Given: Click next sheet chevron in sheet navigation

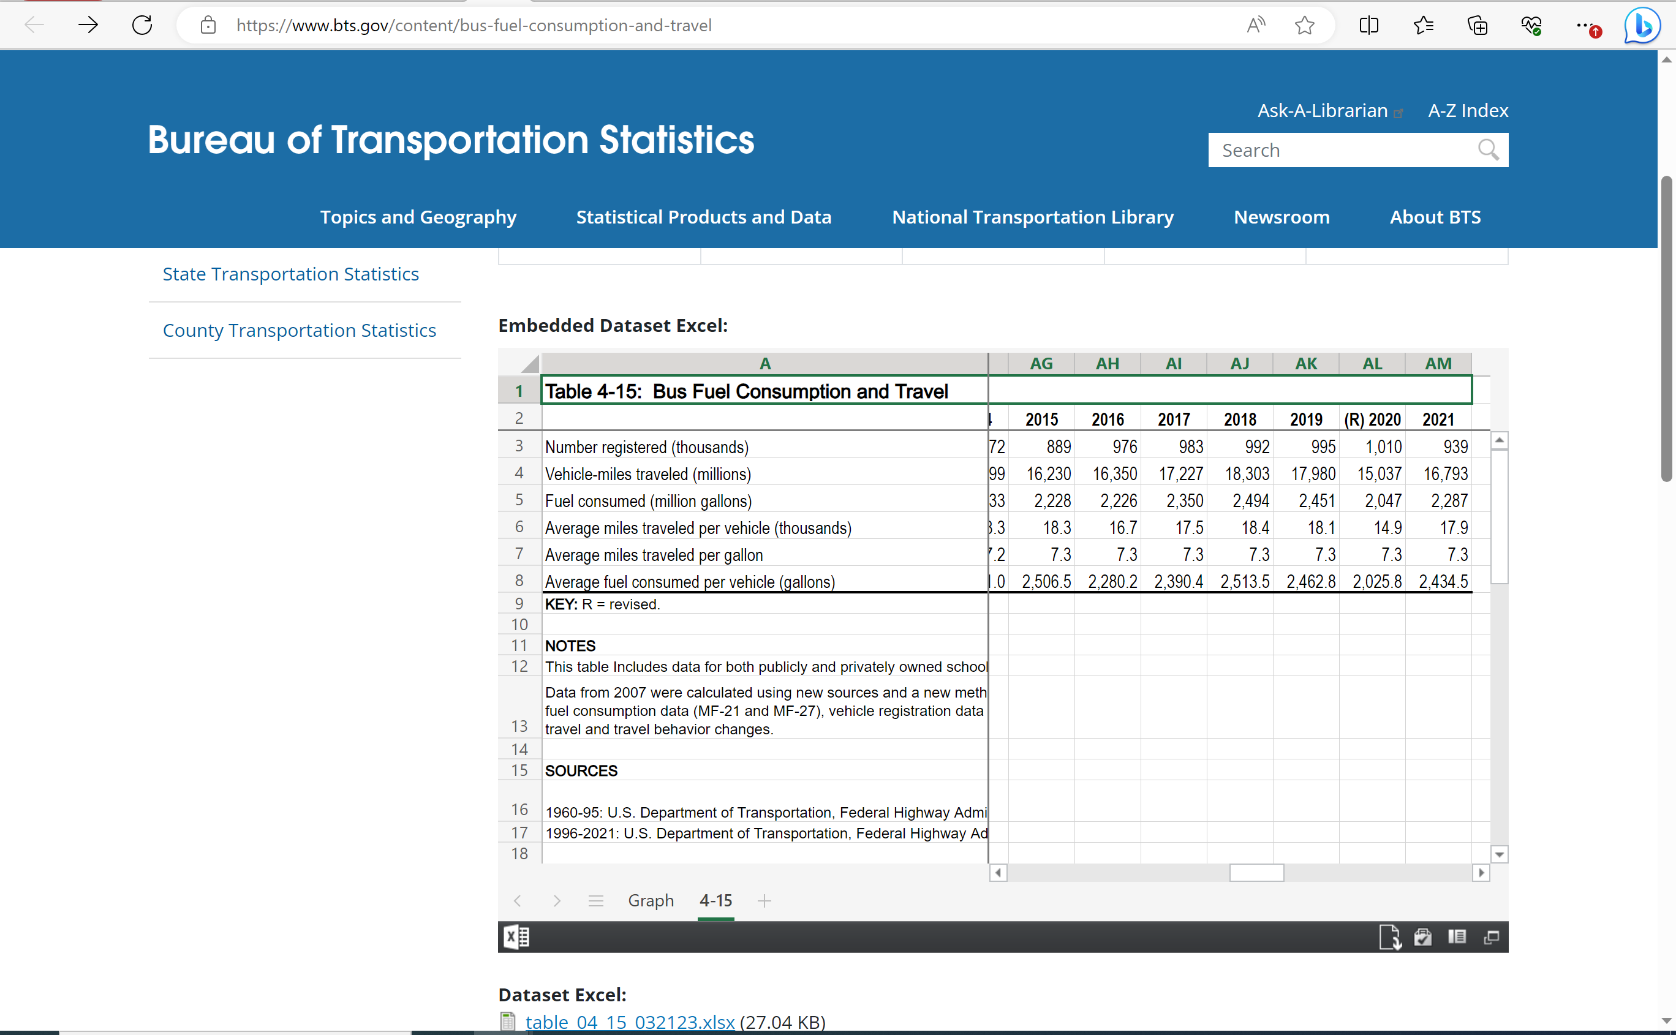Looking at the screenshot, I should [557, 901].
